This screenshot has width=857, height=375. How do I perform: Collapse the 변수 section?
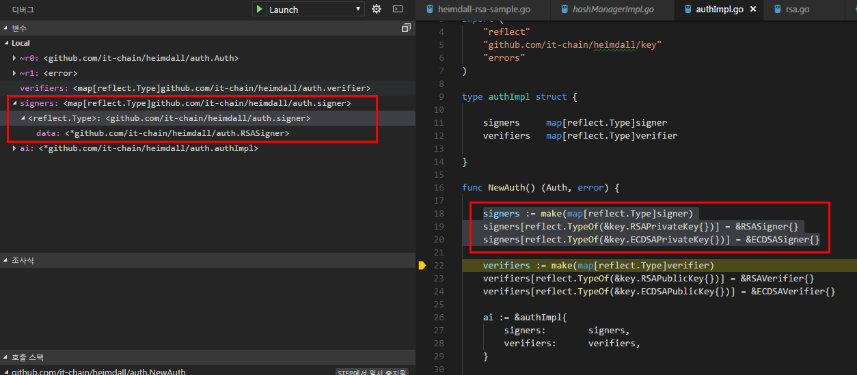(x=6, y=28)
